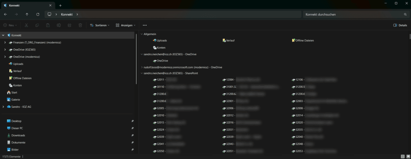Open the Uploads item in Allgemein group

(x=160, y=40)
